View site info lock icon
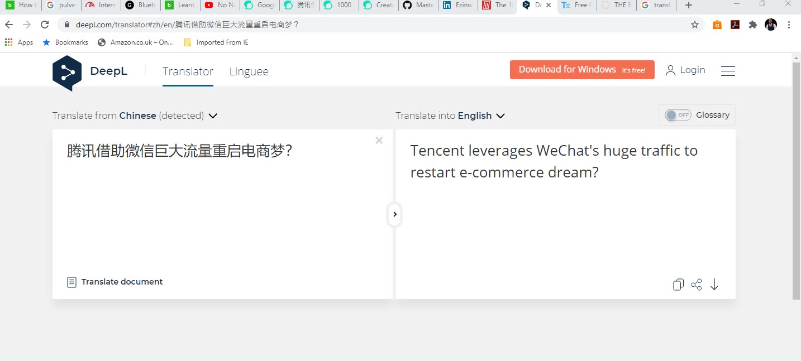 (67, 25)
